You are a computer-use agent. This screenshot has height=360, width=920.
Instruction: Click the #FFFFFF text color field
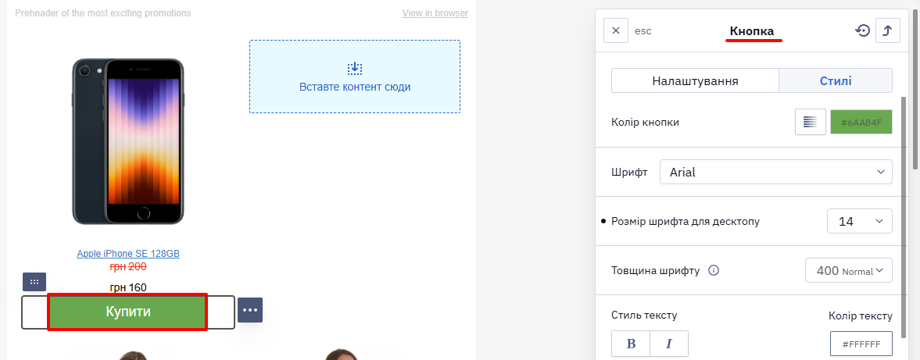[x=861, y=344]
